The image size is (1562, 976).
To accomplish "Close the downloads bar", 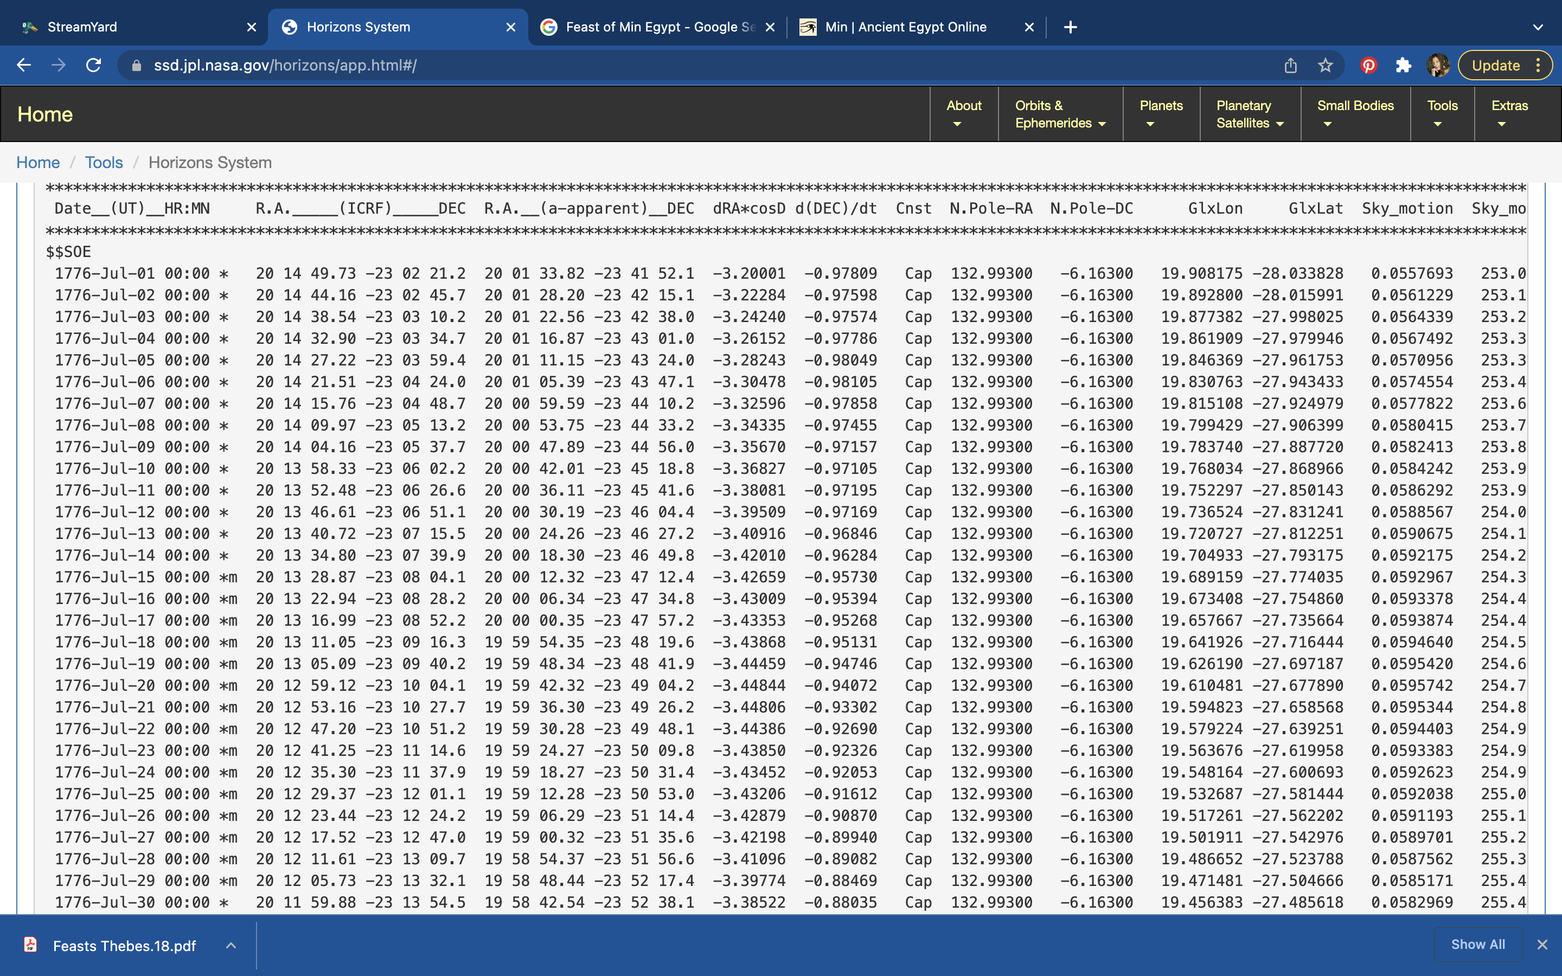I will 1542,945.
